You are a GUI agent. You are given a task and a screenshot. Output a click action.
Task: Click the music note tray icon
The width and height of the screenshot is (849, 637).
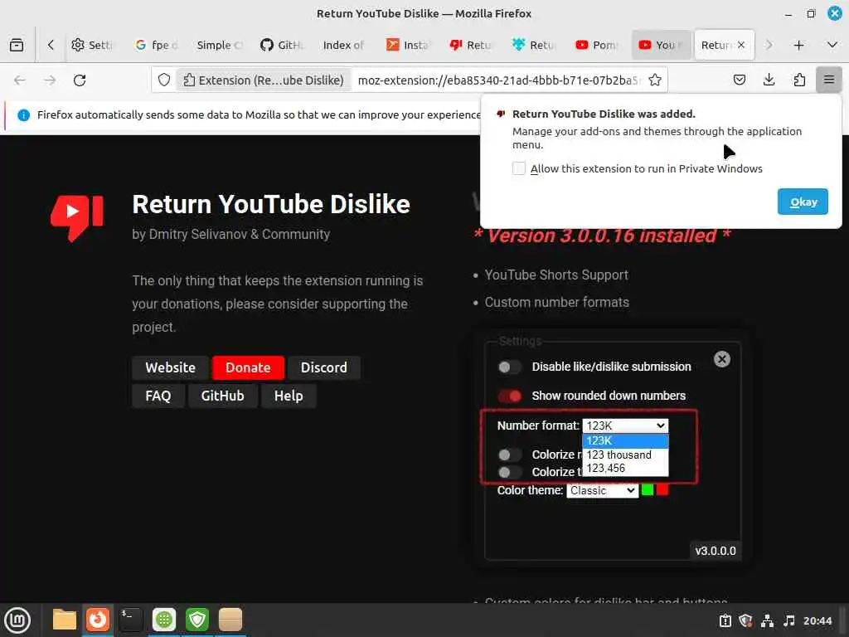click(789, 620)
